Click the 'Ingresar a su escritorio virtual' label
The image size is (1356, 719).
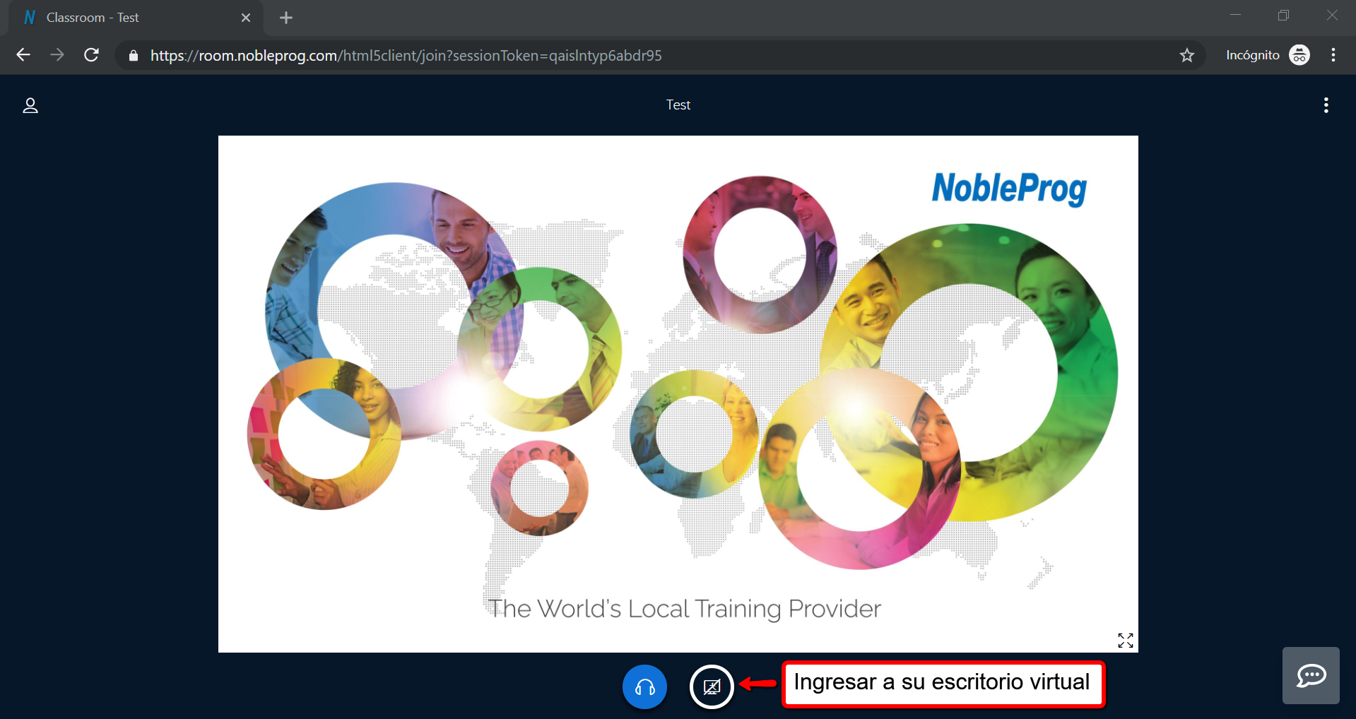[x=942, y=683]
